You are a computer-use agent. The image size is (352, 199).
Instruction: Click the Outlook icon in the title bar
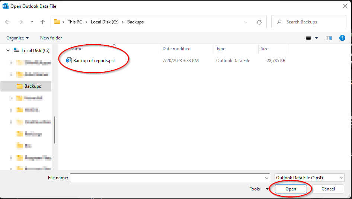5,6
